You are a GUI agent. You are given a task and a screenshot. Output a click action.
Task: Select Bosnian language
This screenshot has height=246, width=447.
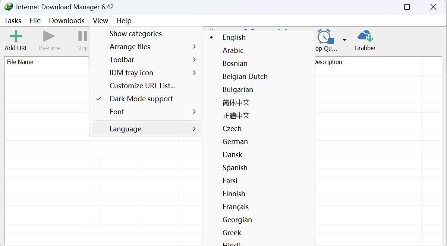tap(258, 64)
